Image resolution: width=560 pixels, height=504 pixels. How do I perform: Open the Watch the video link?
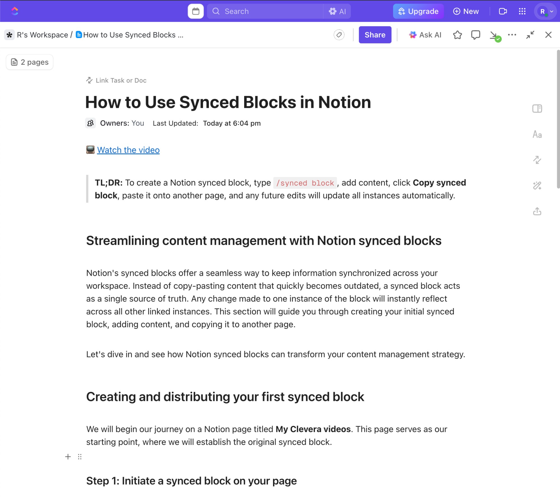tap(128, 150)
